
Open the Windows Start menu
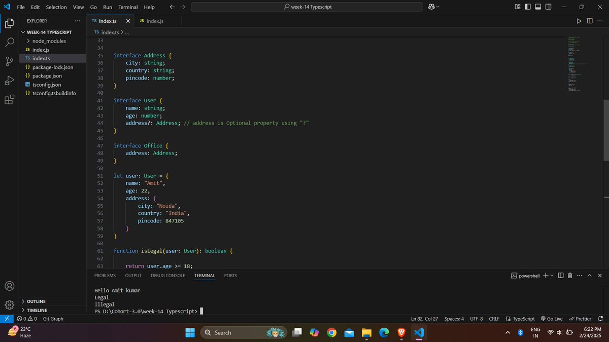pos(190,332)
